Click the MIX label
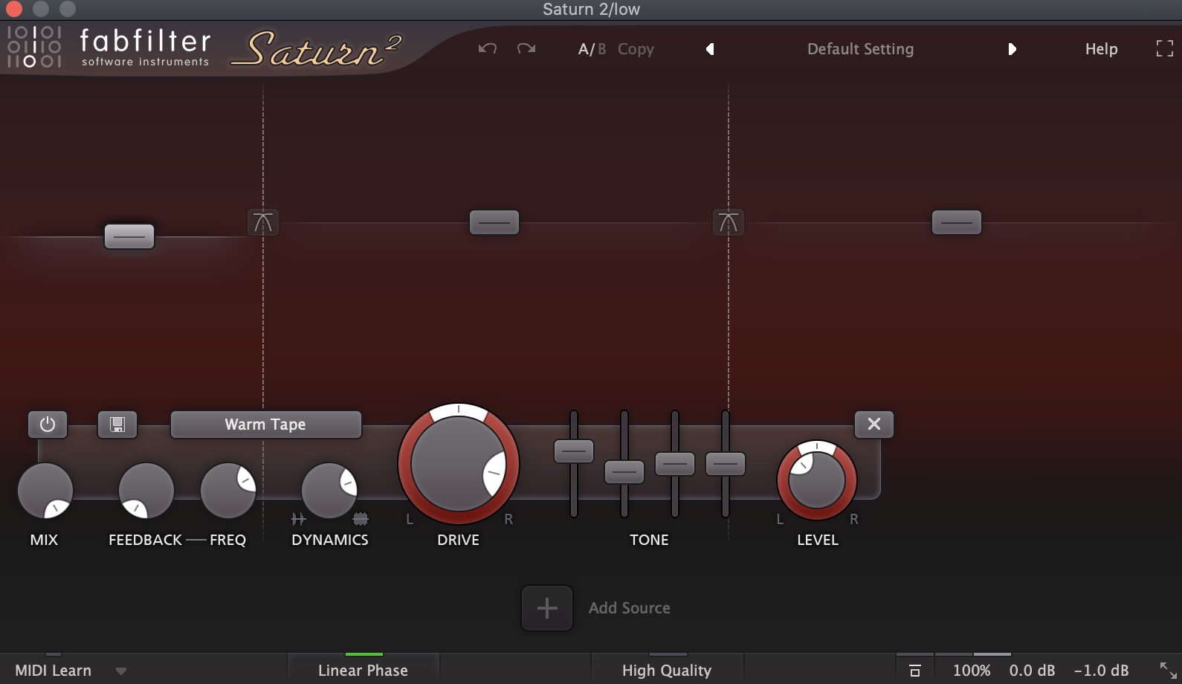Viewport: 1182px width, 684px height. click(44, 540)
